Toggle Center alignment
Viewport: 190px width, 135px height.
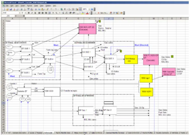pos(43,13)
